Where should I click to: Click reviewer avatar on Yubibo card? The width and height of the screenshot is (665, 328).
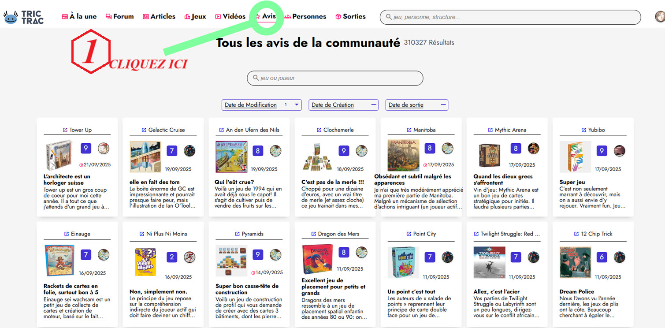tap(620, 151)
